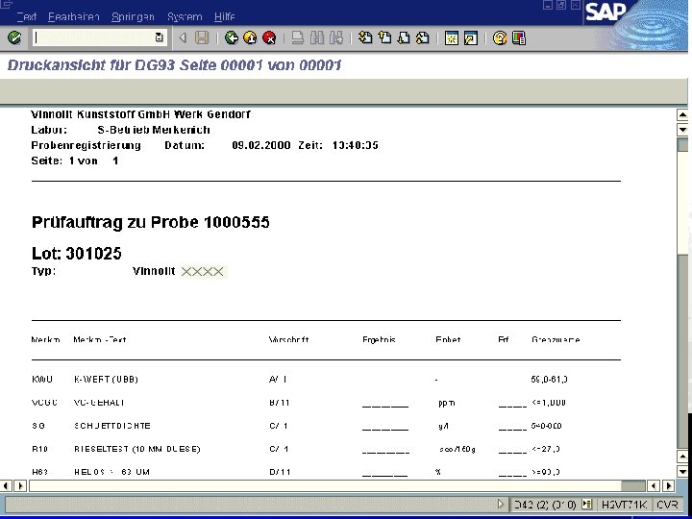Open the Hilfe menu
Viewport: 692px width, 519px height.
pyautogui.click(x=225, y=16)
